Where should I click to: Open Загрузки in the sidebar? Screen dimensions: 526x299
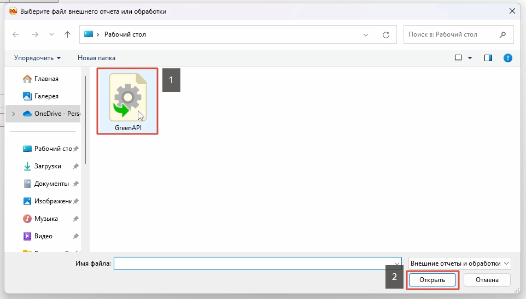tap(48, 166)
